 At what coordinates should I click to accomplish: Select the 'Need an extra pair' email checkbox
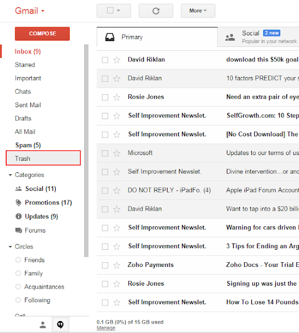(x=105, y=97)
